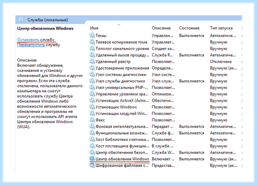Select Установщик ActiveX (AxIns...) service
The height and width of the screenshot is (185, 257).
(x=122, y=100)
